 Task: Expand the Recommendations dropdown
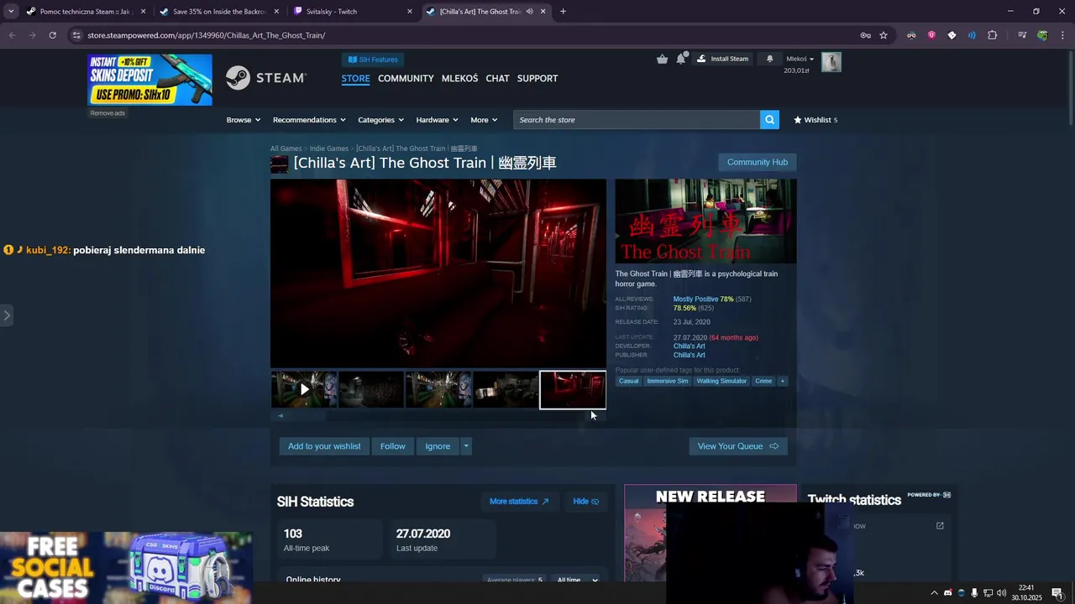click(x=309, y=120)
